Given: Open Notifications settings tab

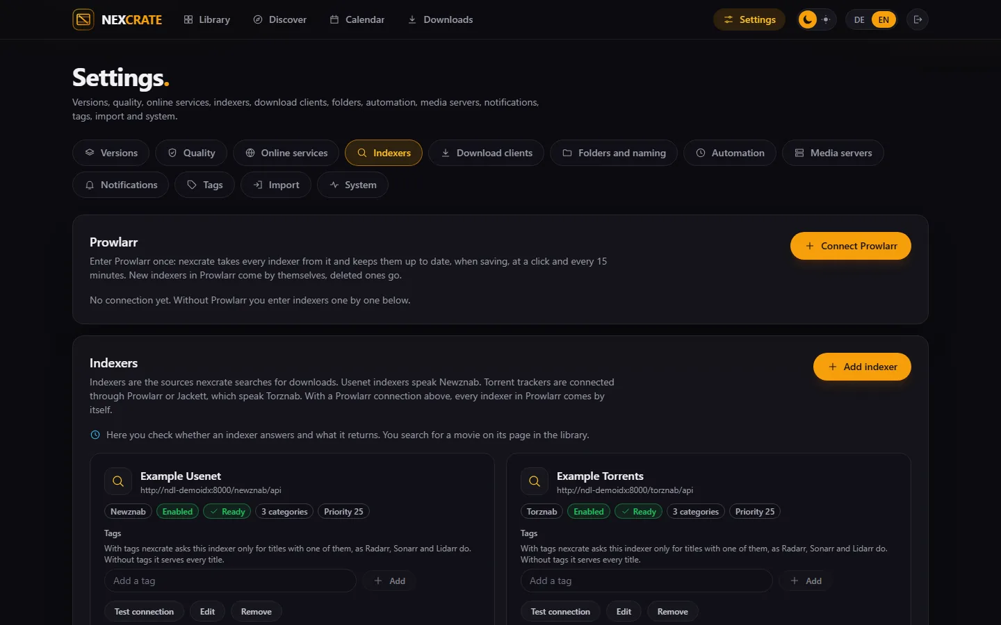Looking at the screenshot, I should tap(121, 185).
